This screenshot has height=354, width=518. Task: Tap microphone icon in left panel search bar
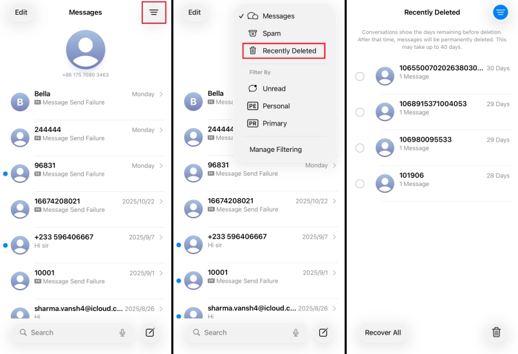(122, 333)
